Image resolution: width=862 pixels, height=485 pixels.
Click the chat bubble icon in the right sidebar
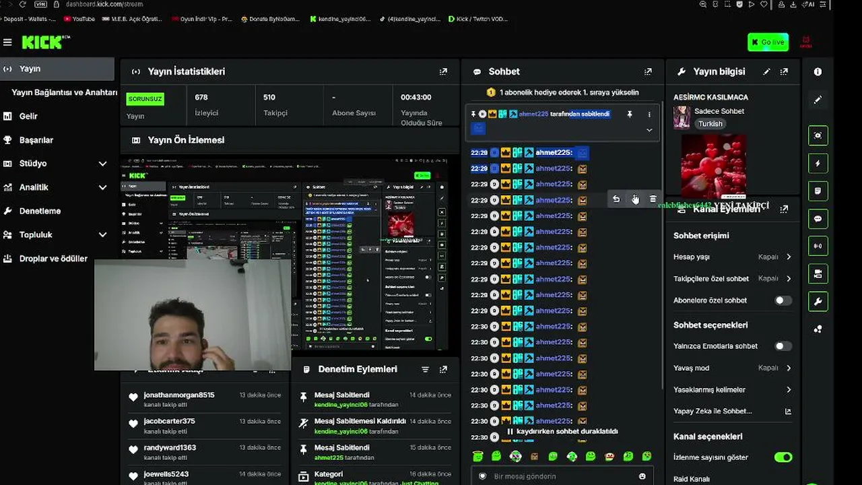[x=818, y=219]
